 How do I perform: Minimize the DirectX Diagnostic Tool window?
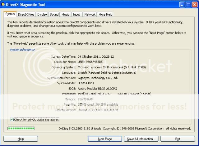pos(182,5)
